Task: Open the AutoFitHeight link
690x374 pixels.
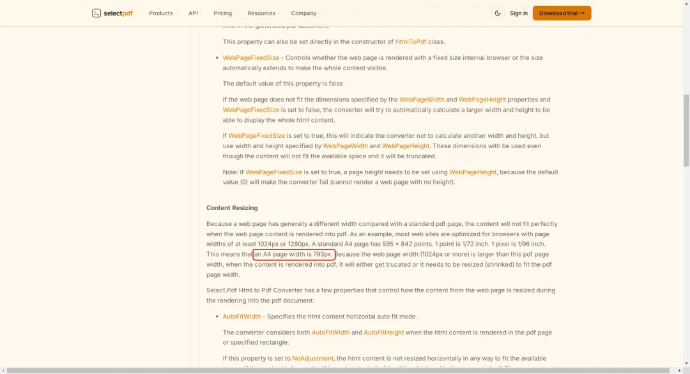Action: pyautogui.click(x=384, y=333)
